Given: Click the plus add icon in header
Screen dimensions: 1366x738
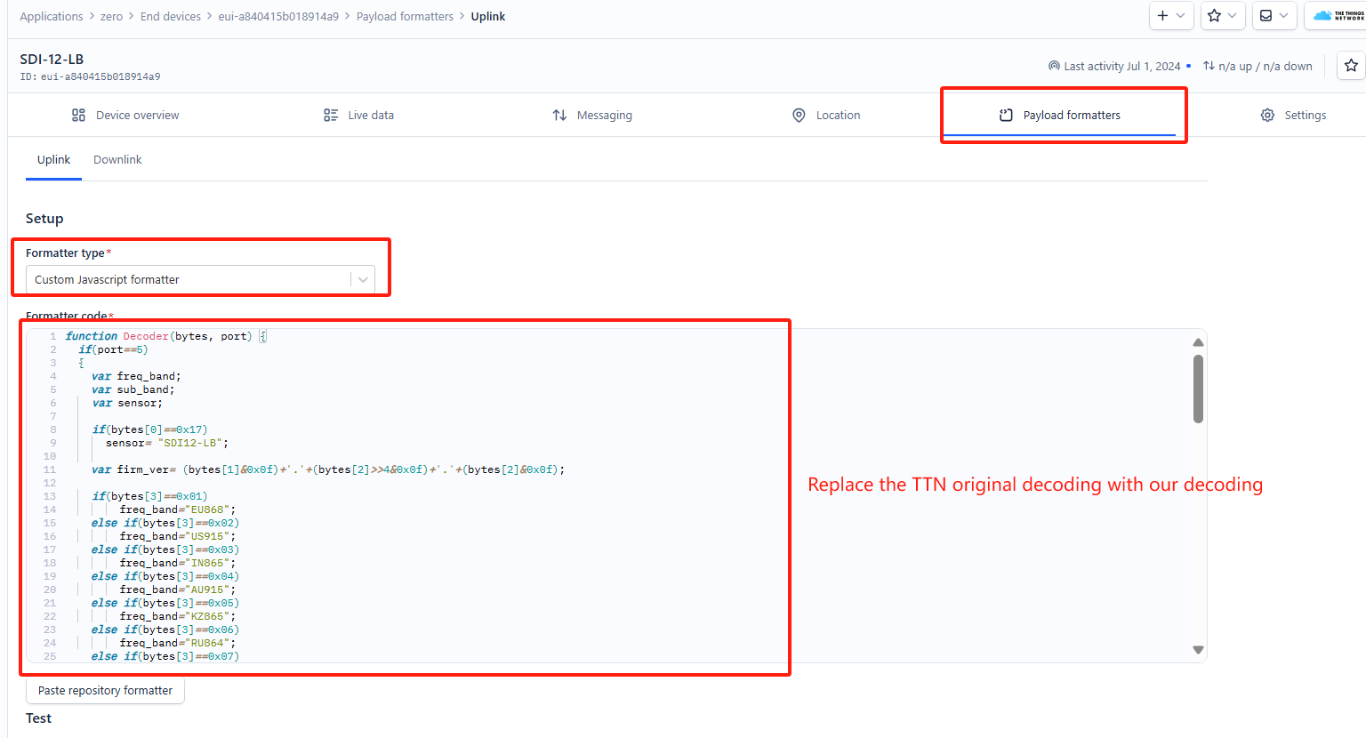Looking at the screenshot, I should [x=1162, y=15].
